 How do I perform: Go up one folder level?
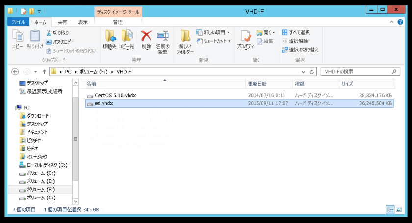coord(45,72)
